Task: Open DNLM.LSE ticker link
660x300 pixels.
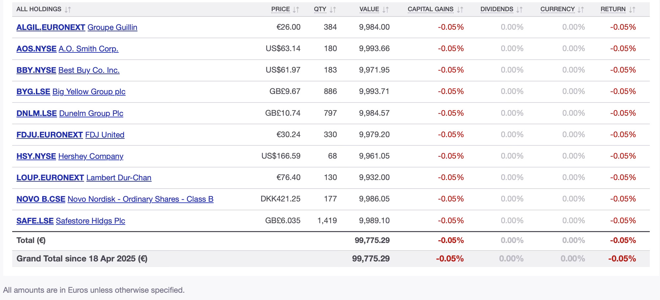Action: [x=37, y=113]
